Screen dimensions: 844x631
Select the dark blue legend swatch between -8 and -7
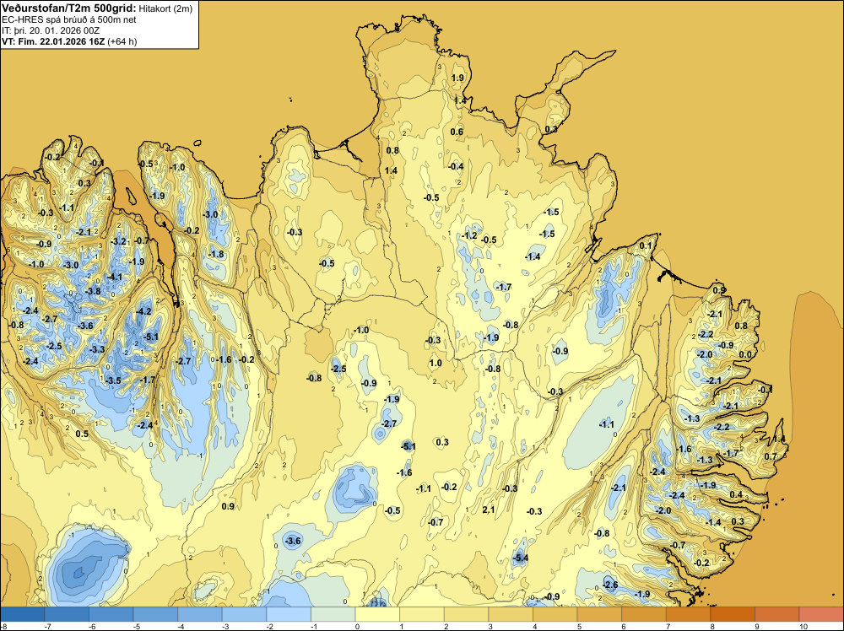coord(22,614)
